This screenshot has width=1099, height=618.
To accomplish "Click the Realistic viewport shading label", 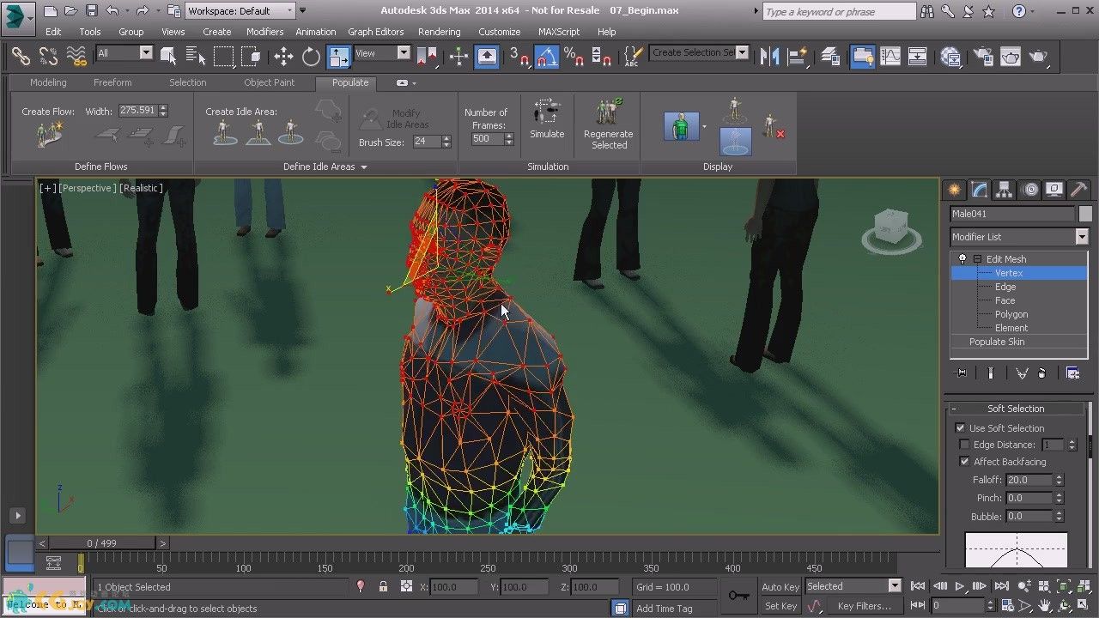I will tap(142, 188).
